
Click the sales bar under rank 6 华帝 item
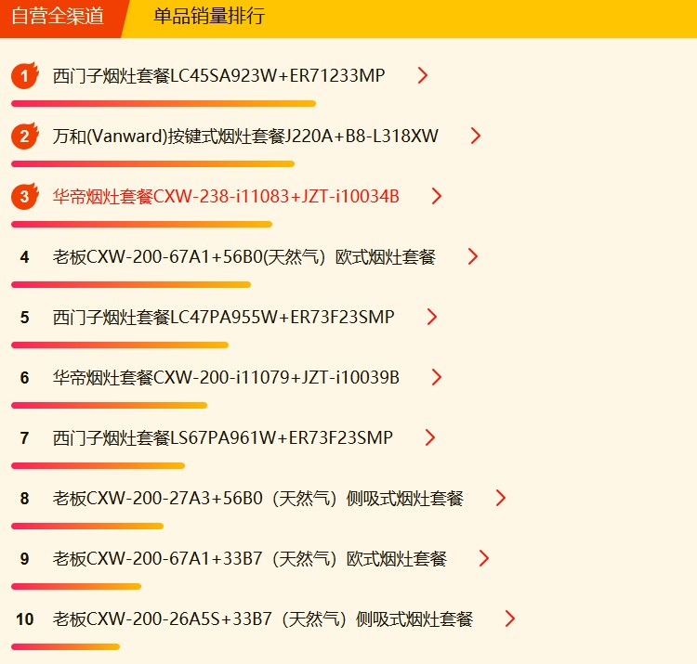pos(110,406)
